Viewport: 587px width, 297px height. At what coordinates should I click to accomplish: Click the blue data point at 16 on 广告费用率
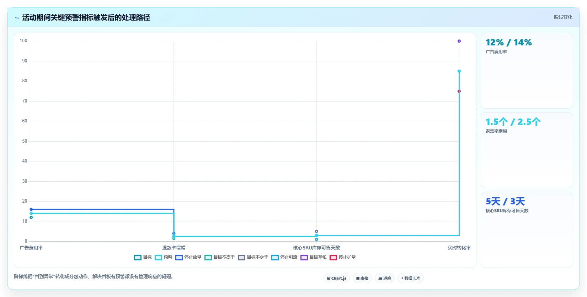(31, 209)
